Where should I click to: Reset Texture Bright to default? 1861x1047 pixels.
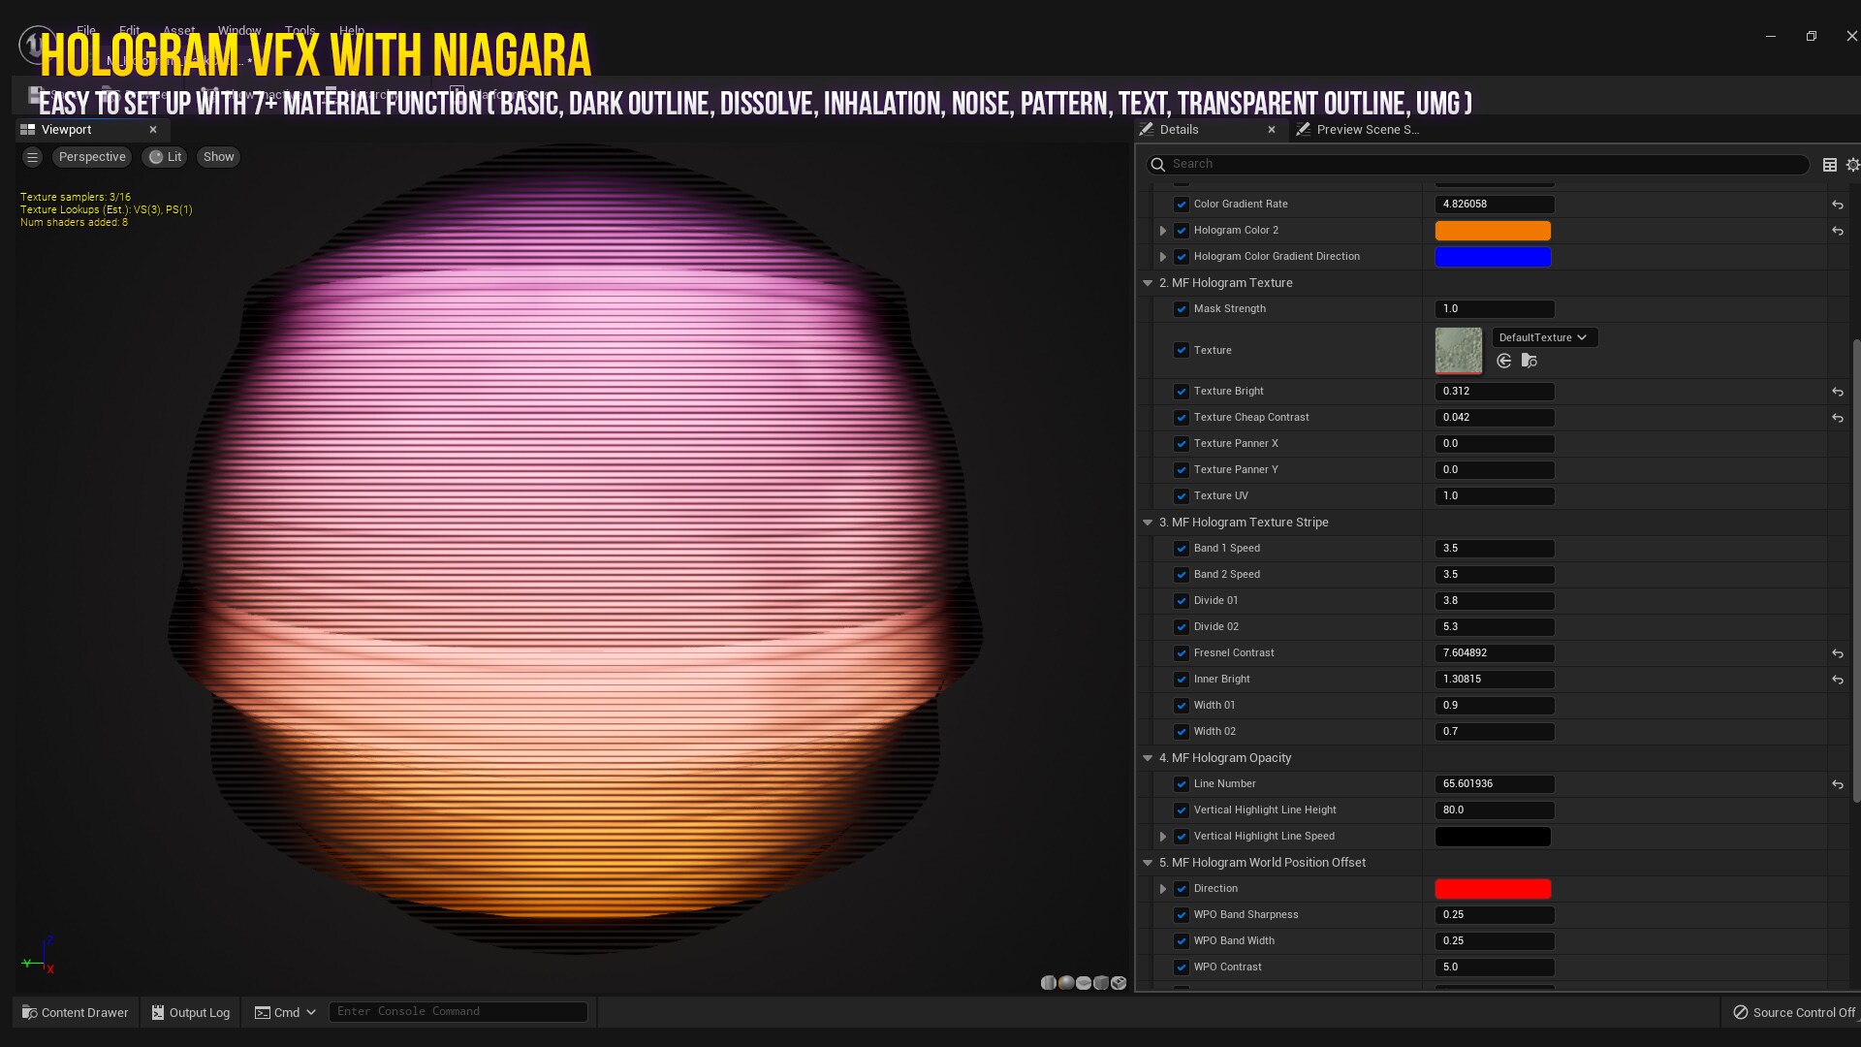pyautogui.click(x=1837, y=392)
